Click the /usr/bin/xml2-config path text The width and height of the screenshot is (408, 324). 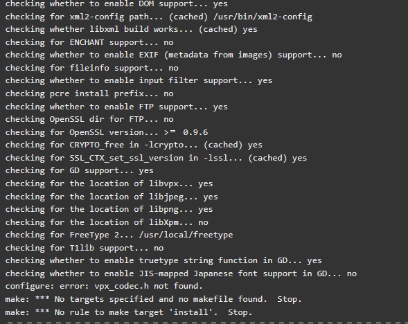[x=263, y=17]
